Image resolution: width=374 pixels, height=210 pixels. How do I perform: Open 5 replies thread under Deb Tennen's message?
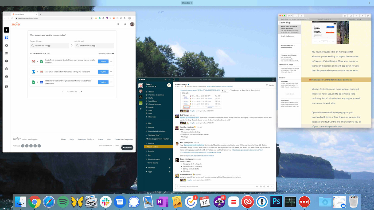pyautogui.click(x=192, y=123)
